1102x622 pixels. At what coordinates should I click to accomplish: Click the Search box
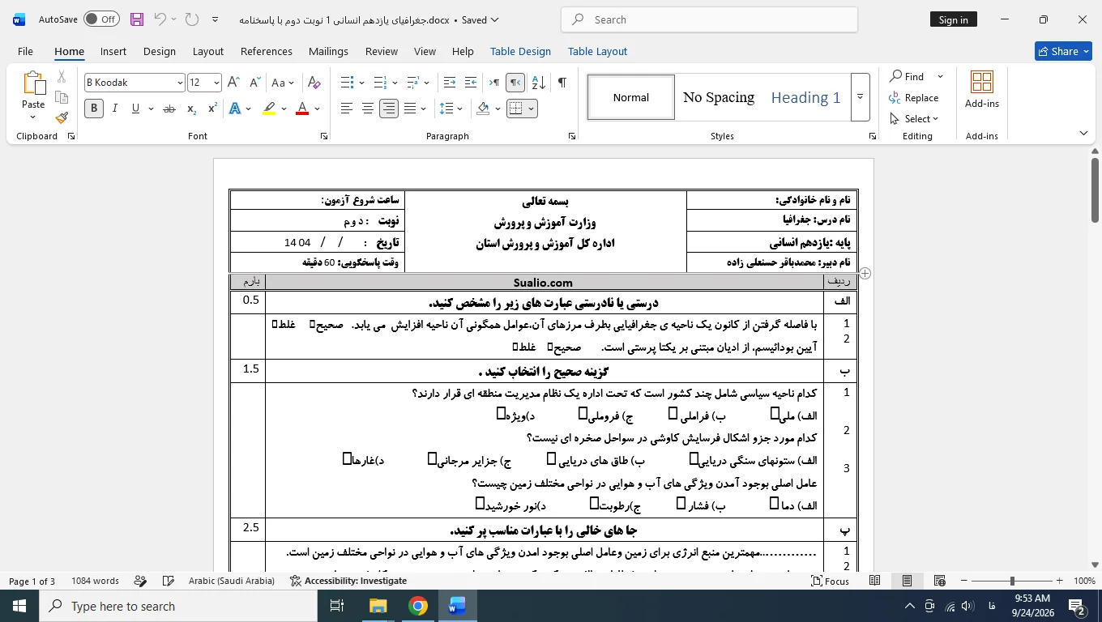[x=709, y=19]
